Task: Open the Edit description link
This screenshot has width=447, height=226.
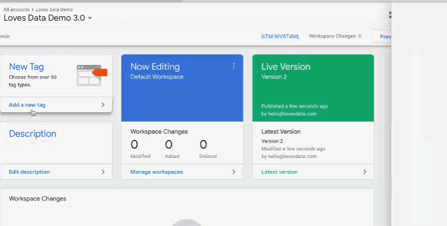Action: coord(29,172)
